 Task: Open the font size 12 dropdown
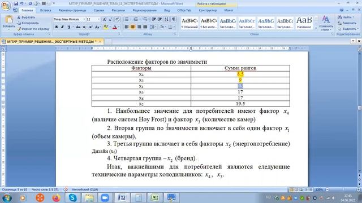pyautogui.click(x=98, y=19)
